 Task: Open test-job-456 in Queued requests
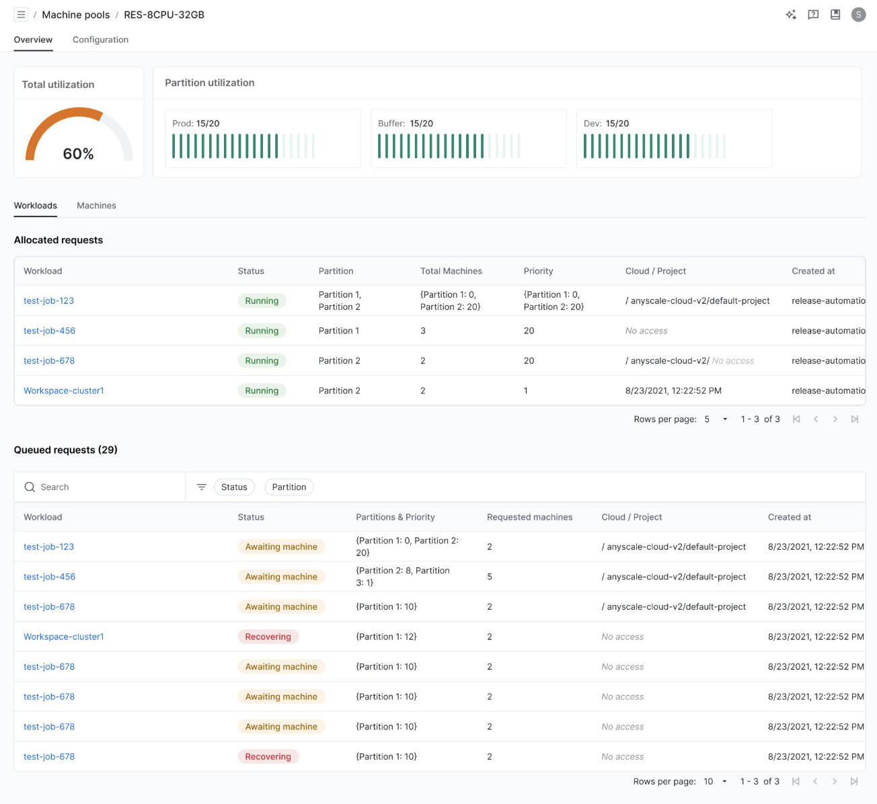[49, 577]
